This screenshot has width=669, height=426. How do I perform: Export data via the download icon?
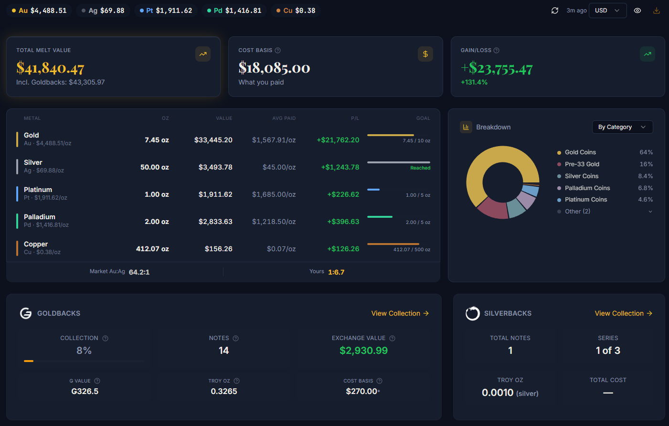(656, 10)
